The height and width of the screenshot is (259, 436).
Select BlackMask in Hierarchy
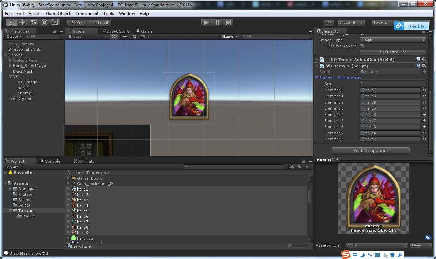pos(23,71)
